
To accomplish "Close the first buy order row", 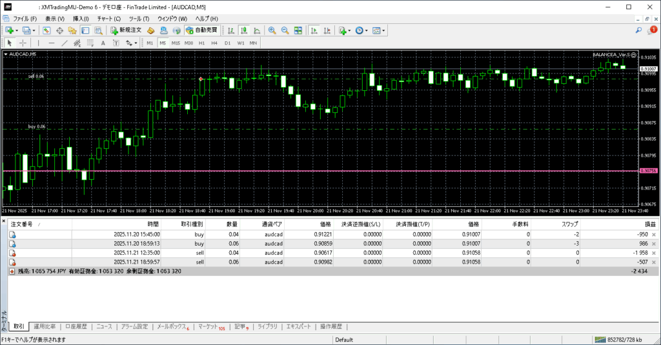I will click(653, 235).
